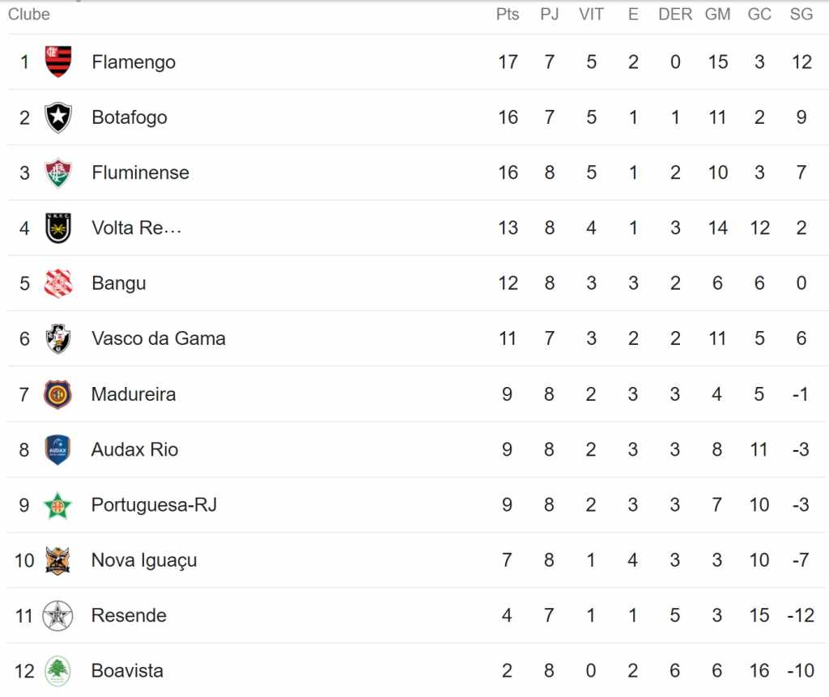The width and height of the screenshot is (829, 697).
Task: Click the Audax Rio blue crest
Action: [57, 449]
